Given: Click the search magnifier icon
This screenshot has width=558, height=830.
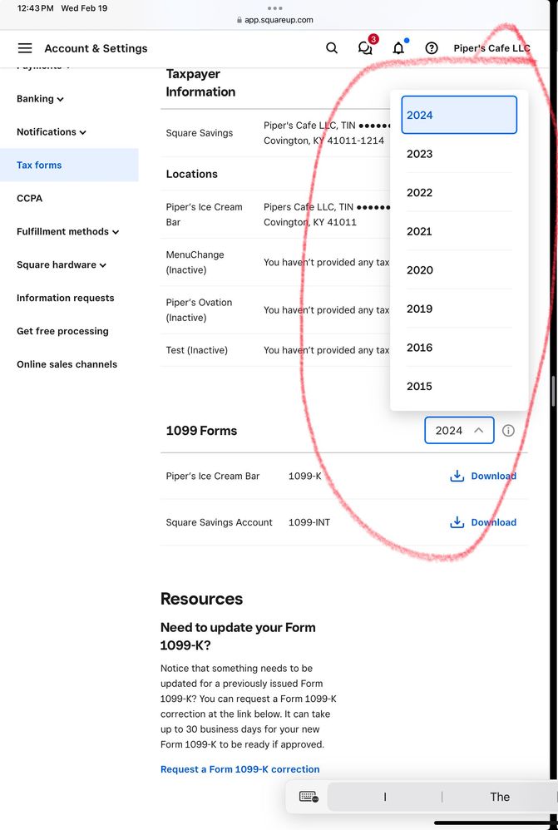Looking at the screenshot, I should 332,48.
